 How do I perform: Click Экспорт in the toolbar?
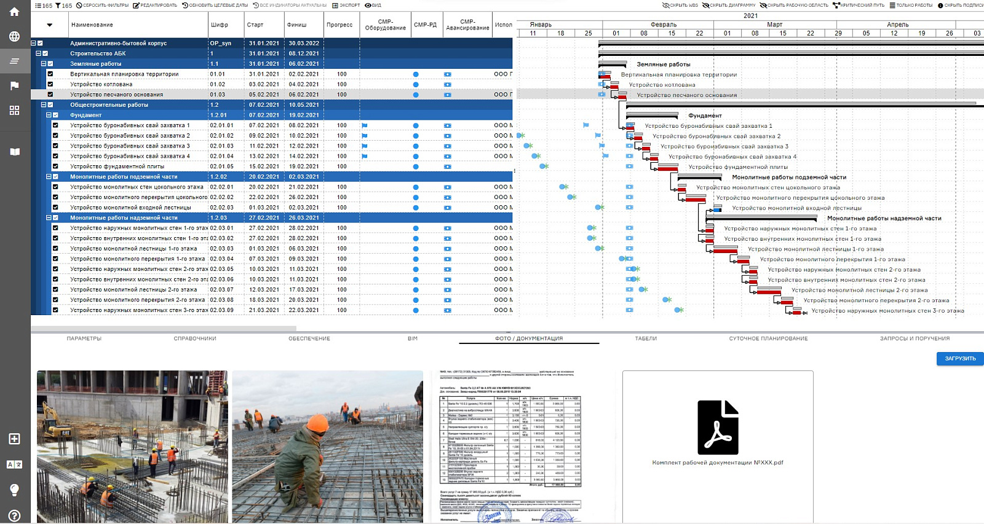(346, 6)
